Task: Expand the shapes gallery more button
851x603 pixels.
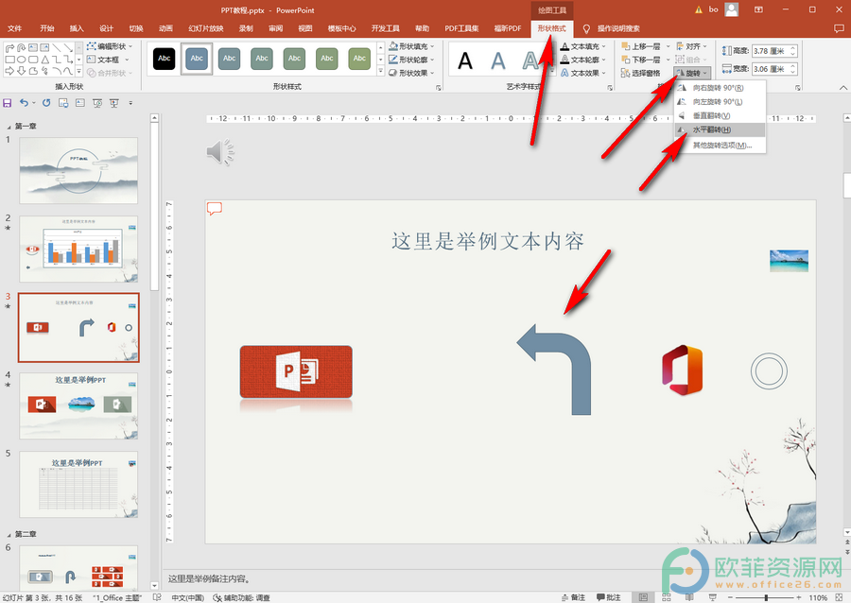Action: point(79,71)
